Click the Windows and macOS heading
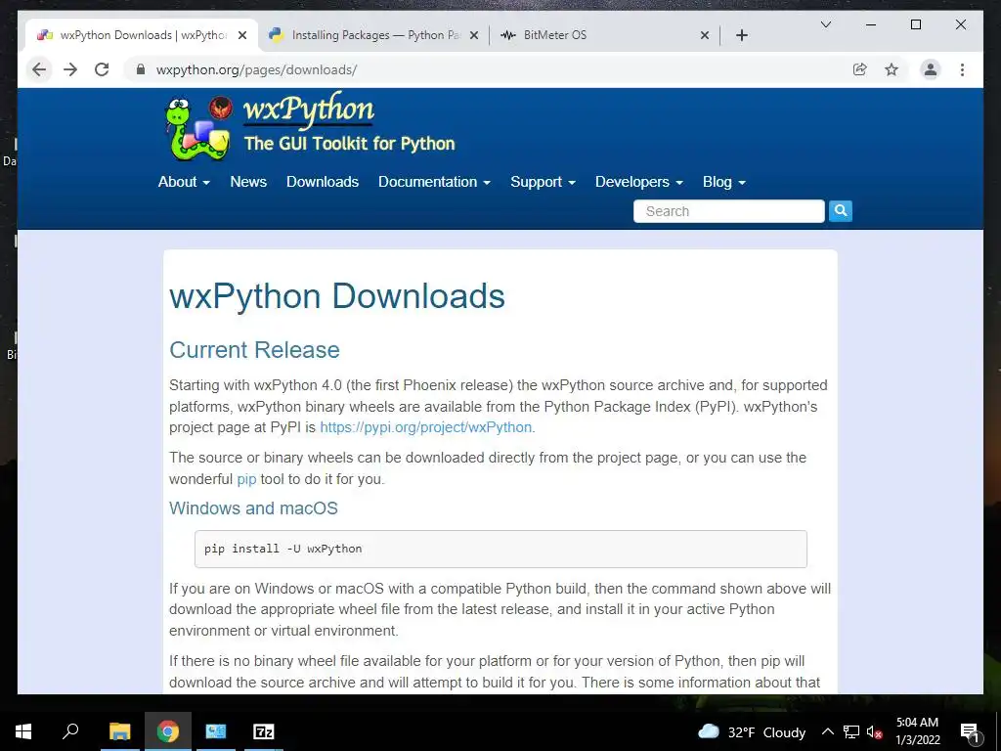The width and height of the screenshot is (1001, 751). tap(253, 508)
